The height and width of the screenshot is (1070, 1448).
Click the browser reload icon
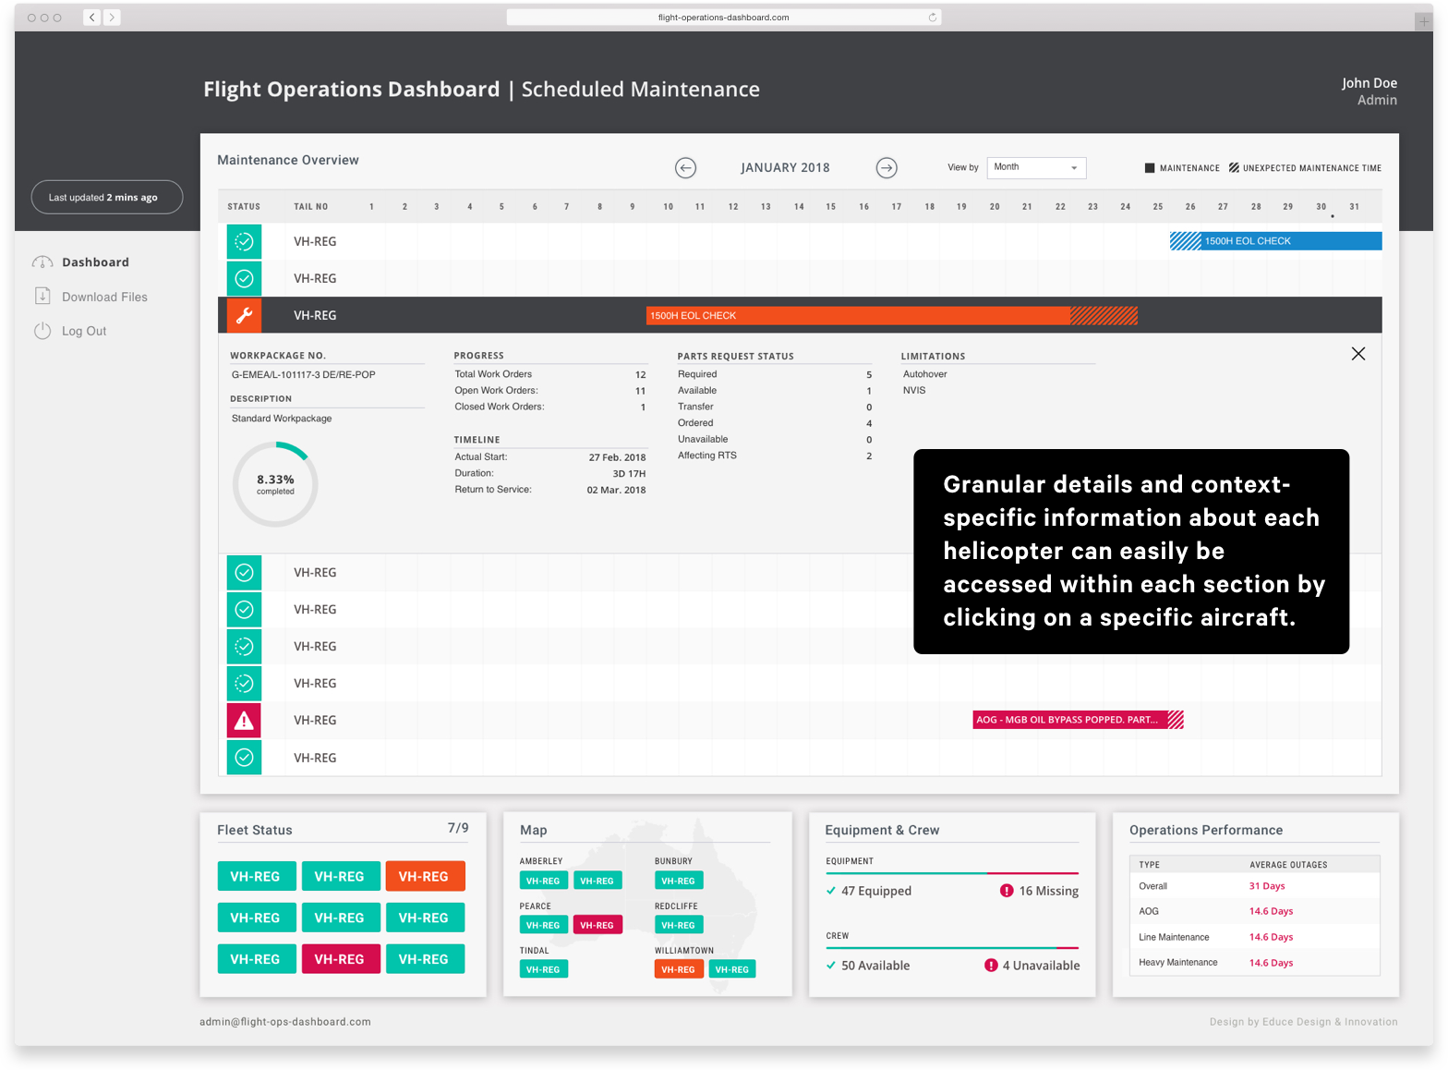point(932,18)
